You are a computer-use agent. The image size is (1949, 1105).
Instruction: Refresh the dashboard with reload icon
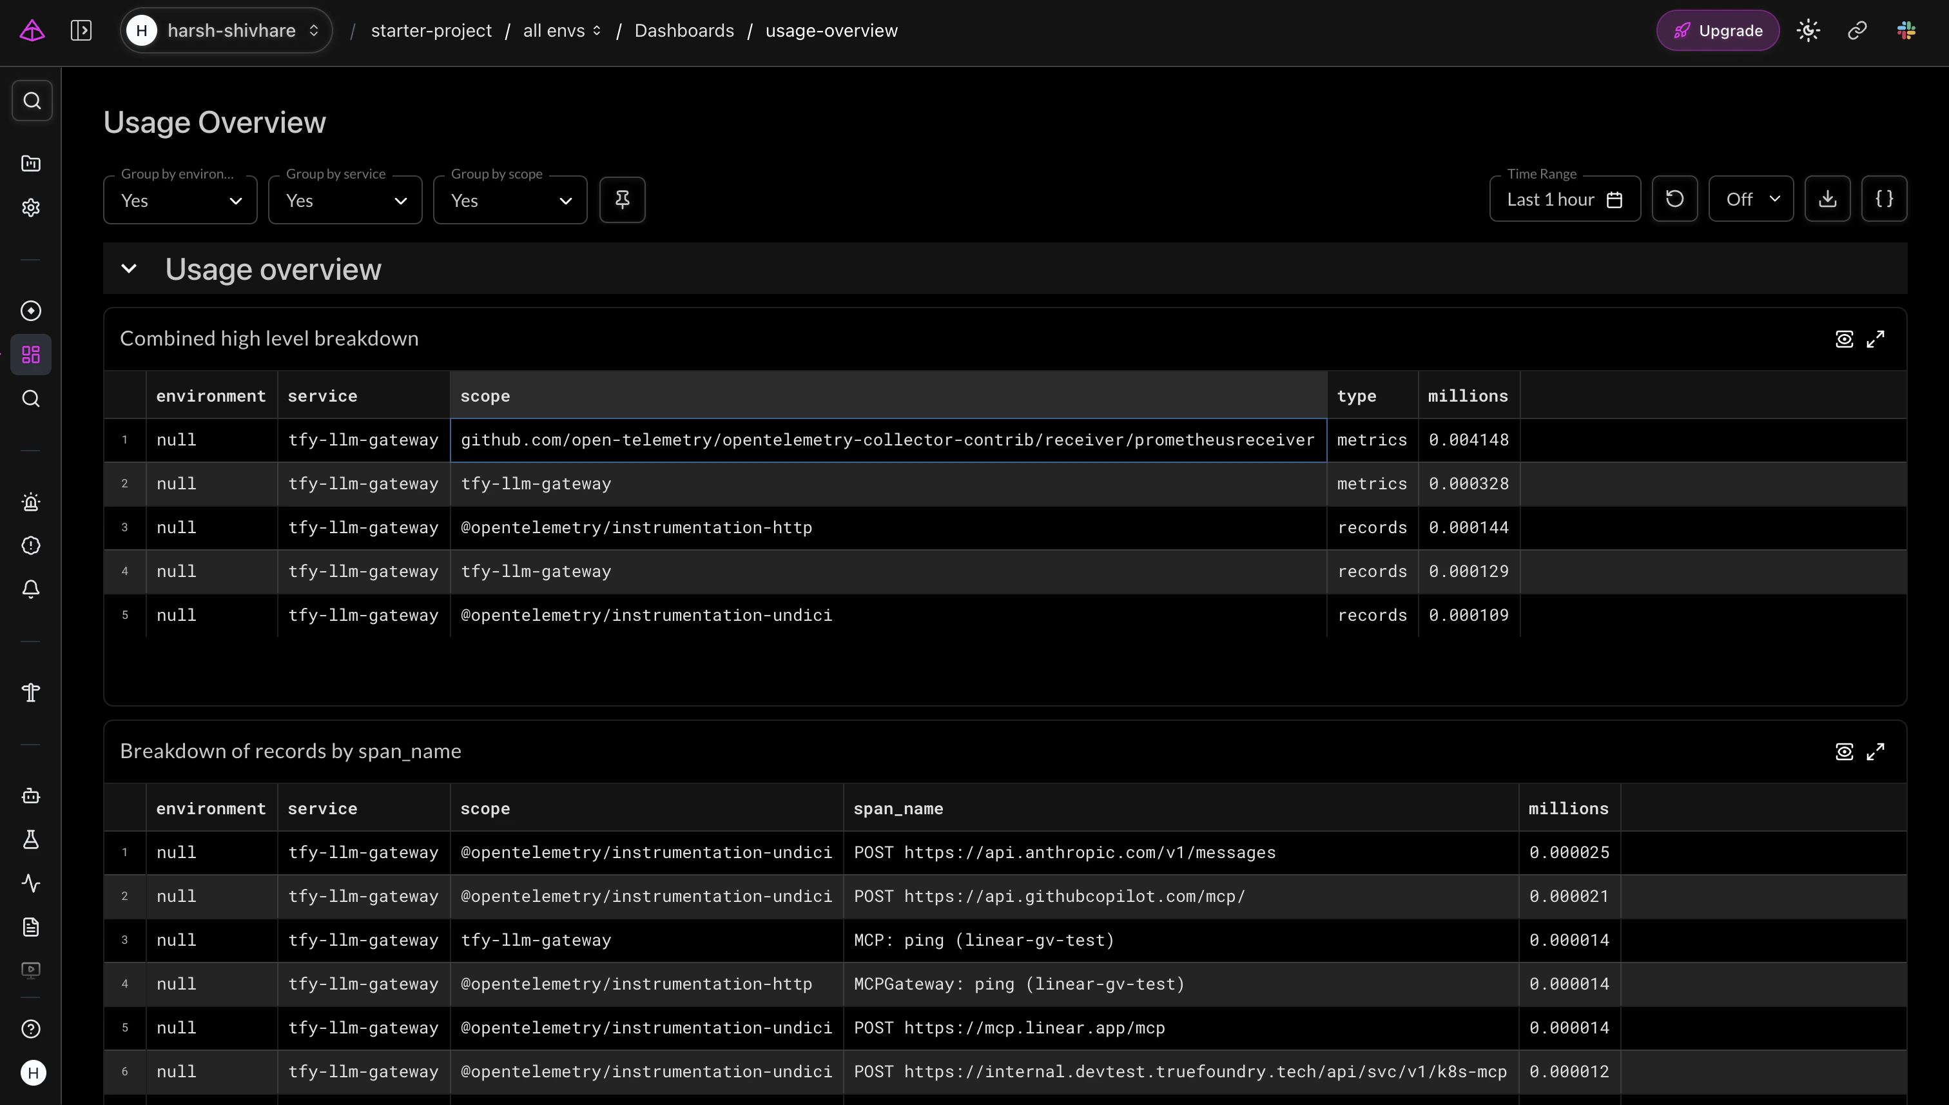tap(1674, 199)
